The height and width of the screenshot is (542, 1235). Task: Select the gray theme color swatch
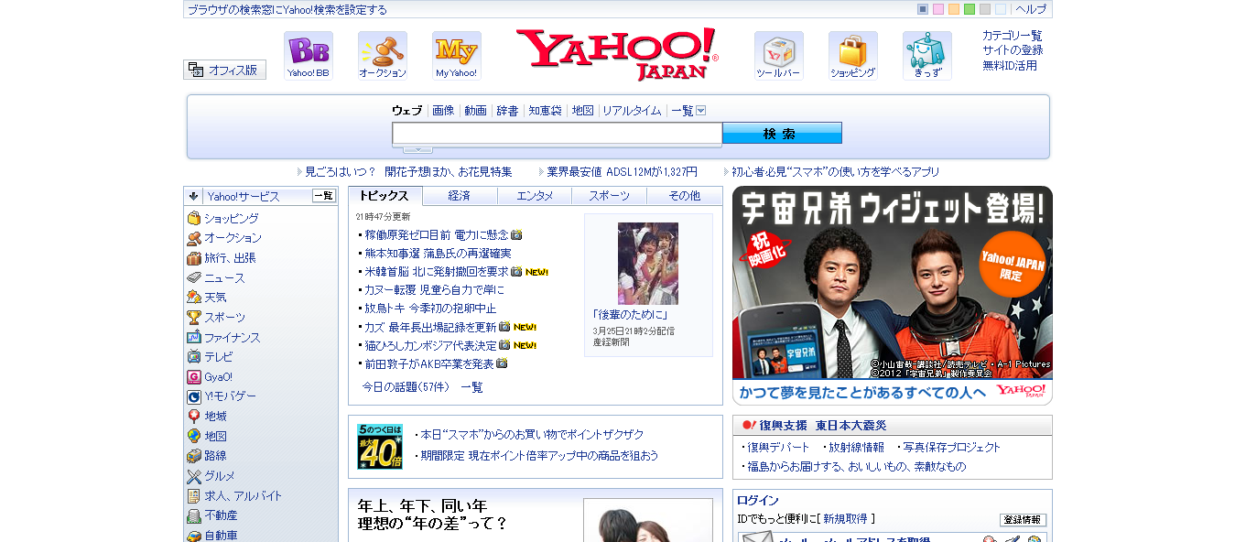click(x=985, y=9)
